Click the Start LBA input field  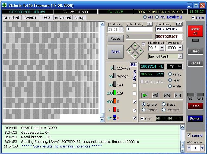(x=139, y=29)
